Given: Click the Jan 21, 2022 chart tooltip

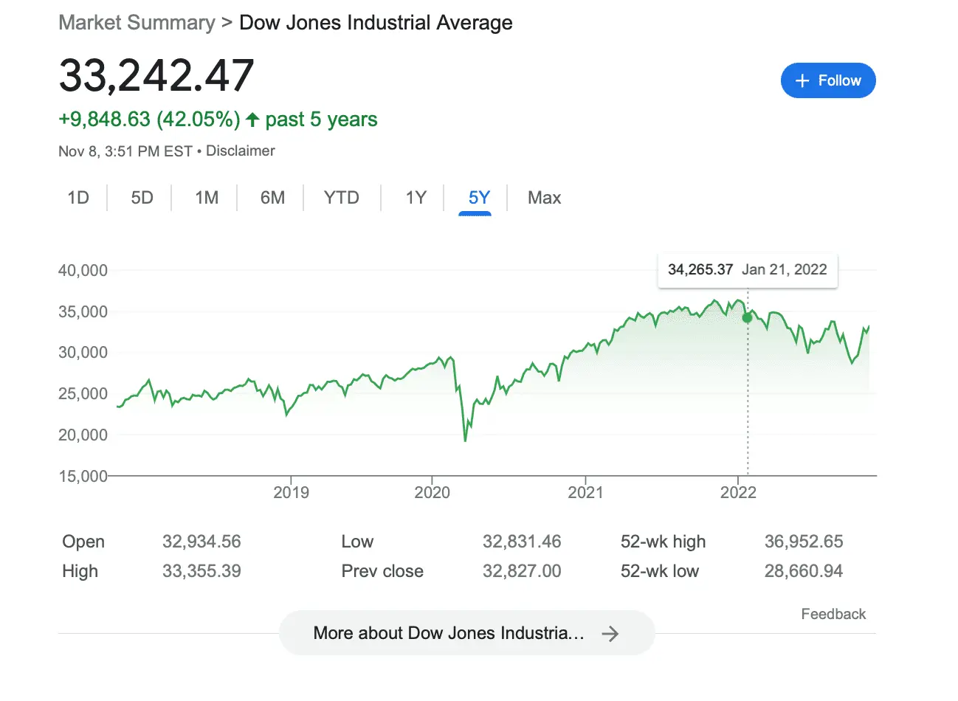Looking at the screenshot, I should [747, 270].
